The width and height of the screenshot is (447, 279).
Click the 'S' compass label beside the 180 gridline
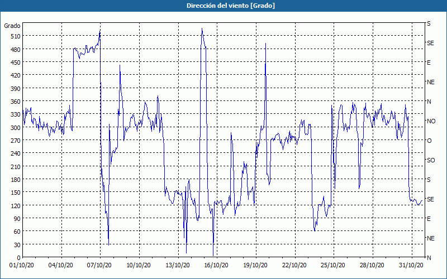[429, 180]
